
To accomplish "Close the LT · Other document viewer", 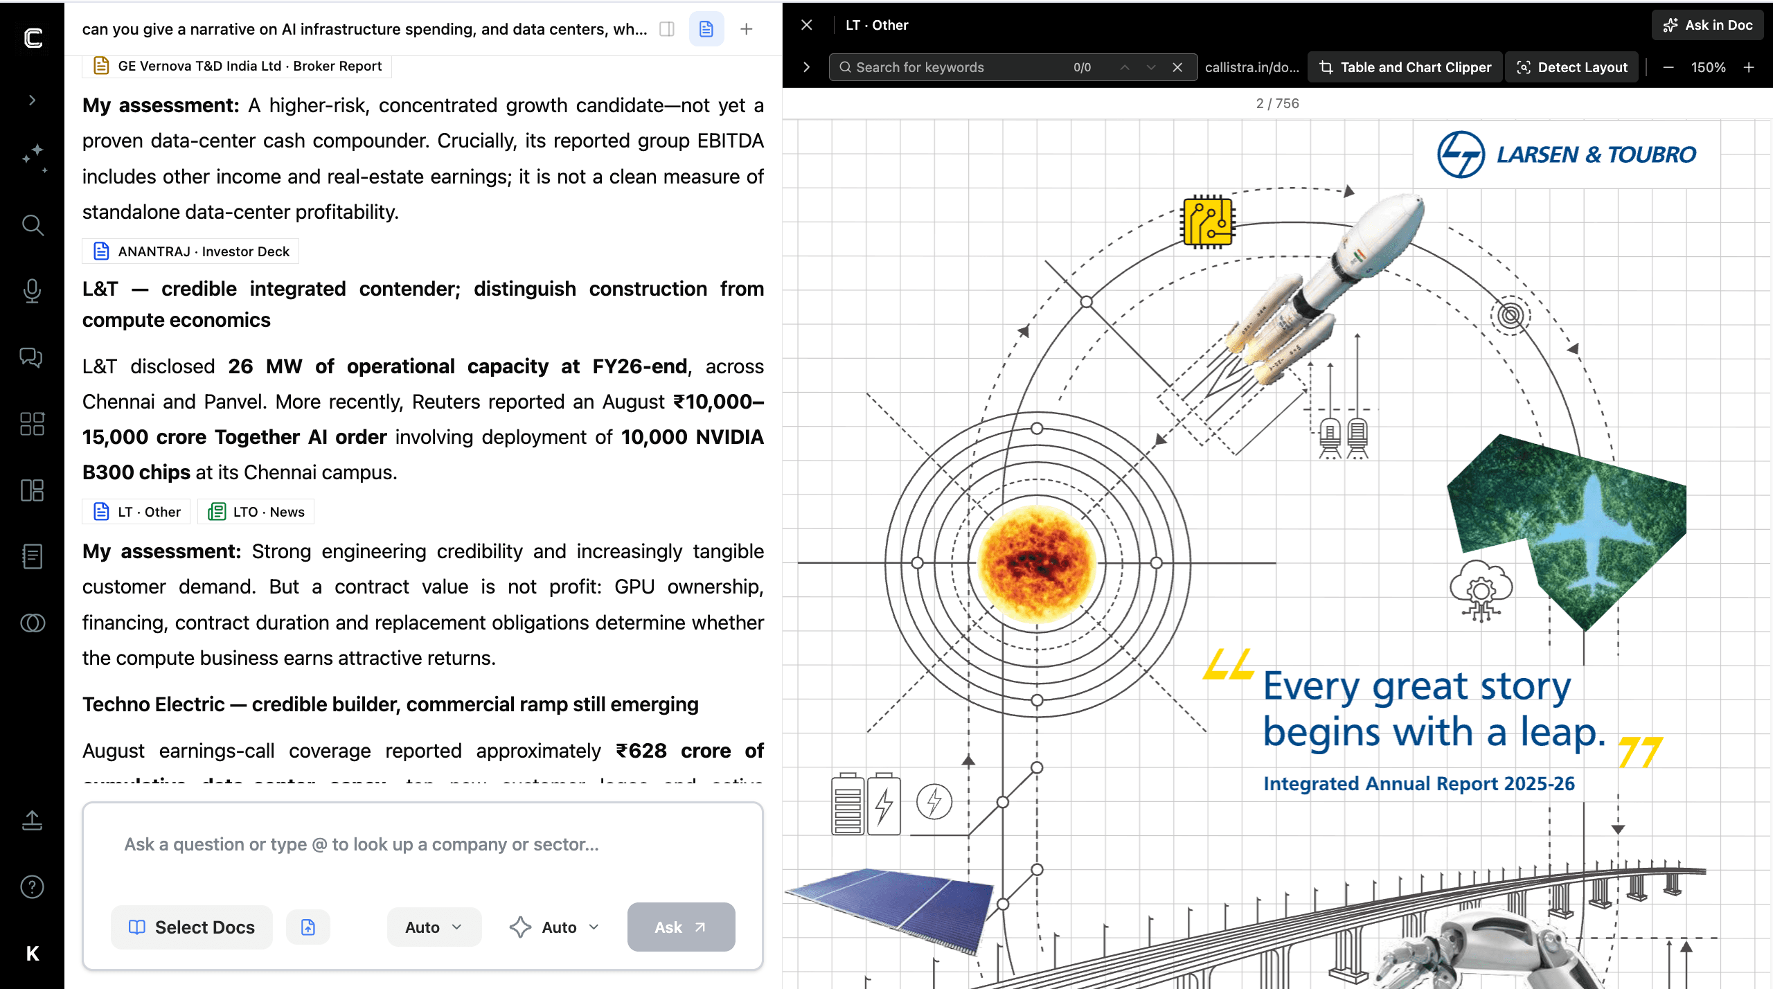I will [x=807, y=25].
